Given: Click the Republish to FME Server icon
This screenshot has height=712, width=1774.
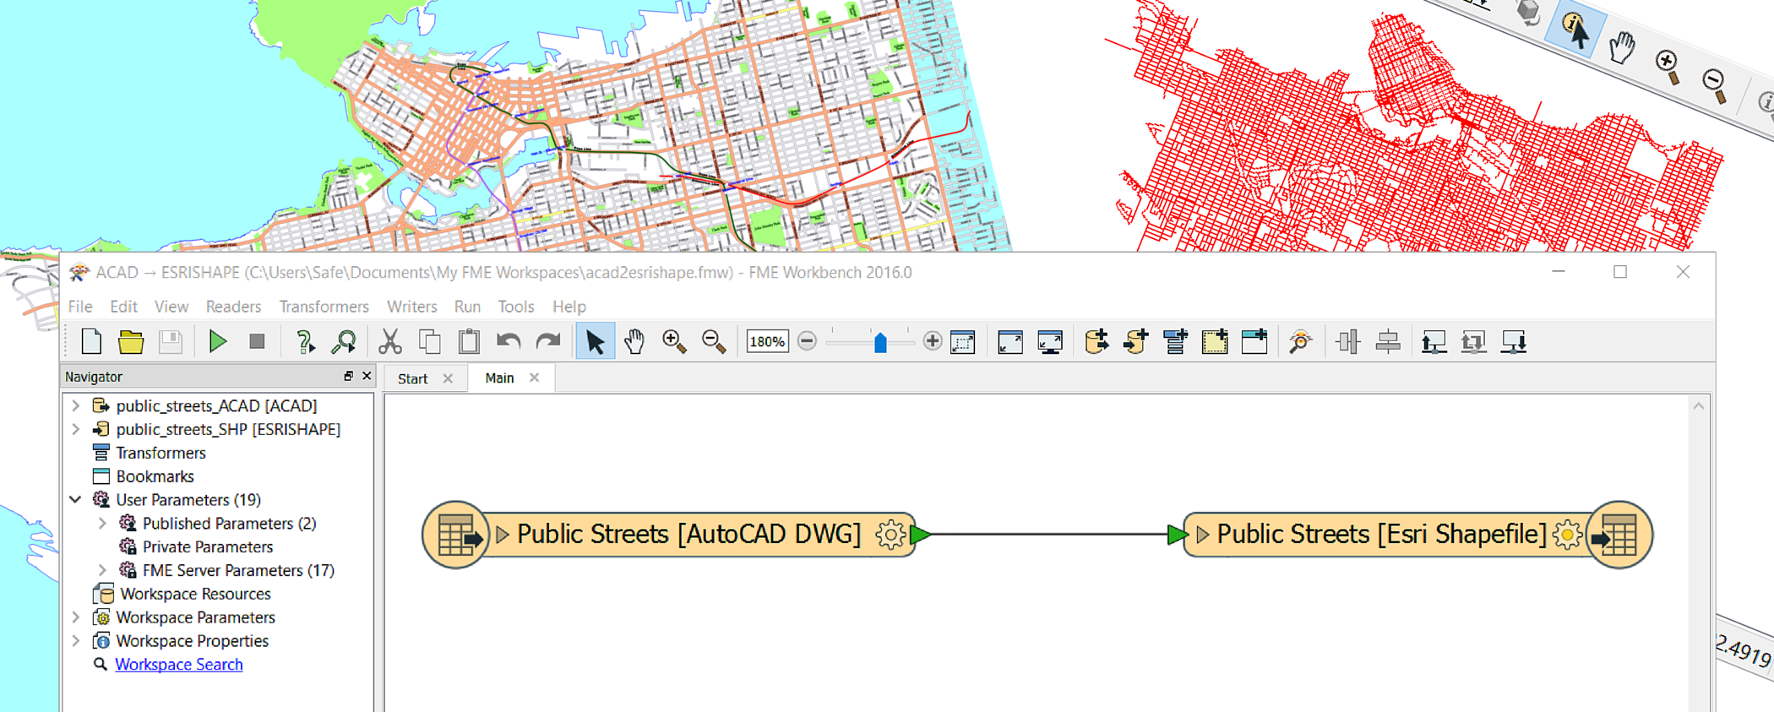Looking at the screenshot, I should [1474, 342].
